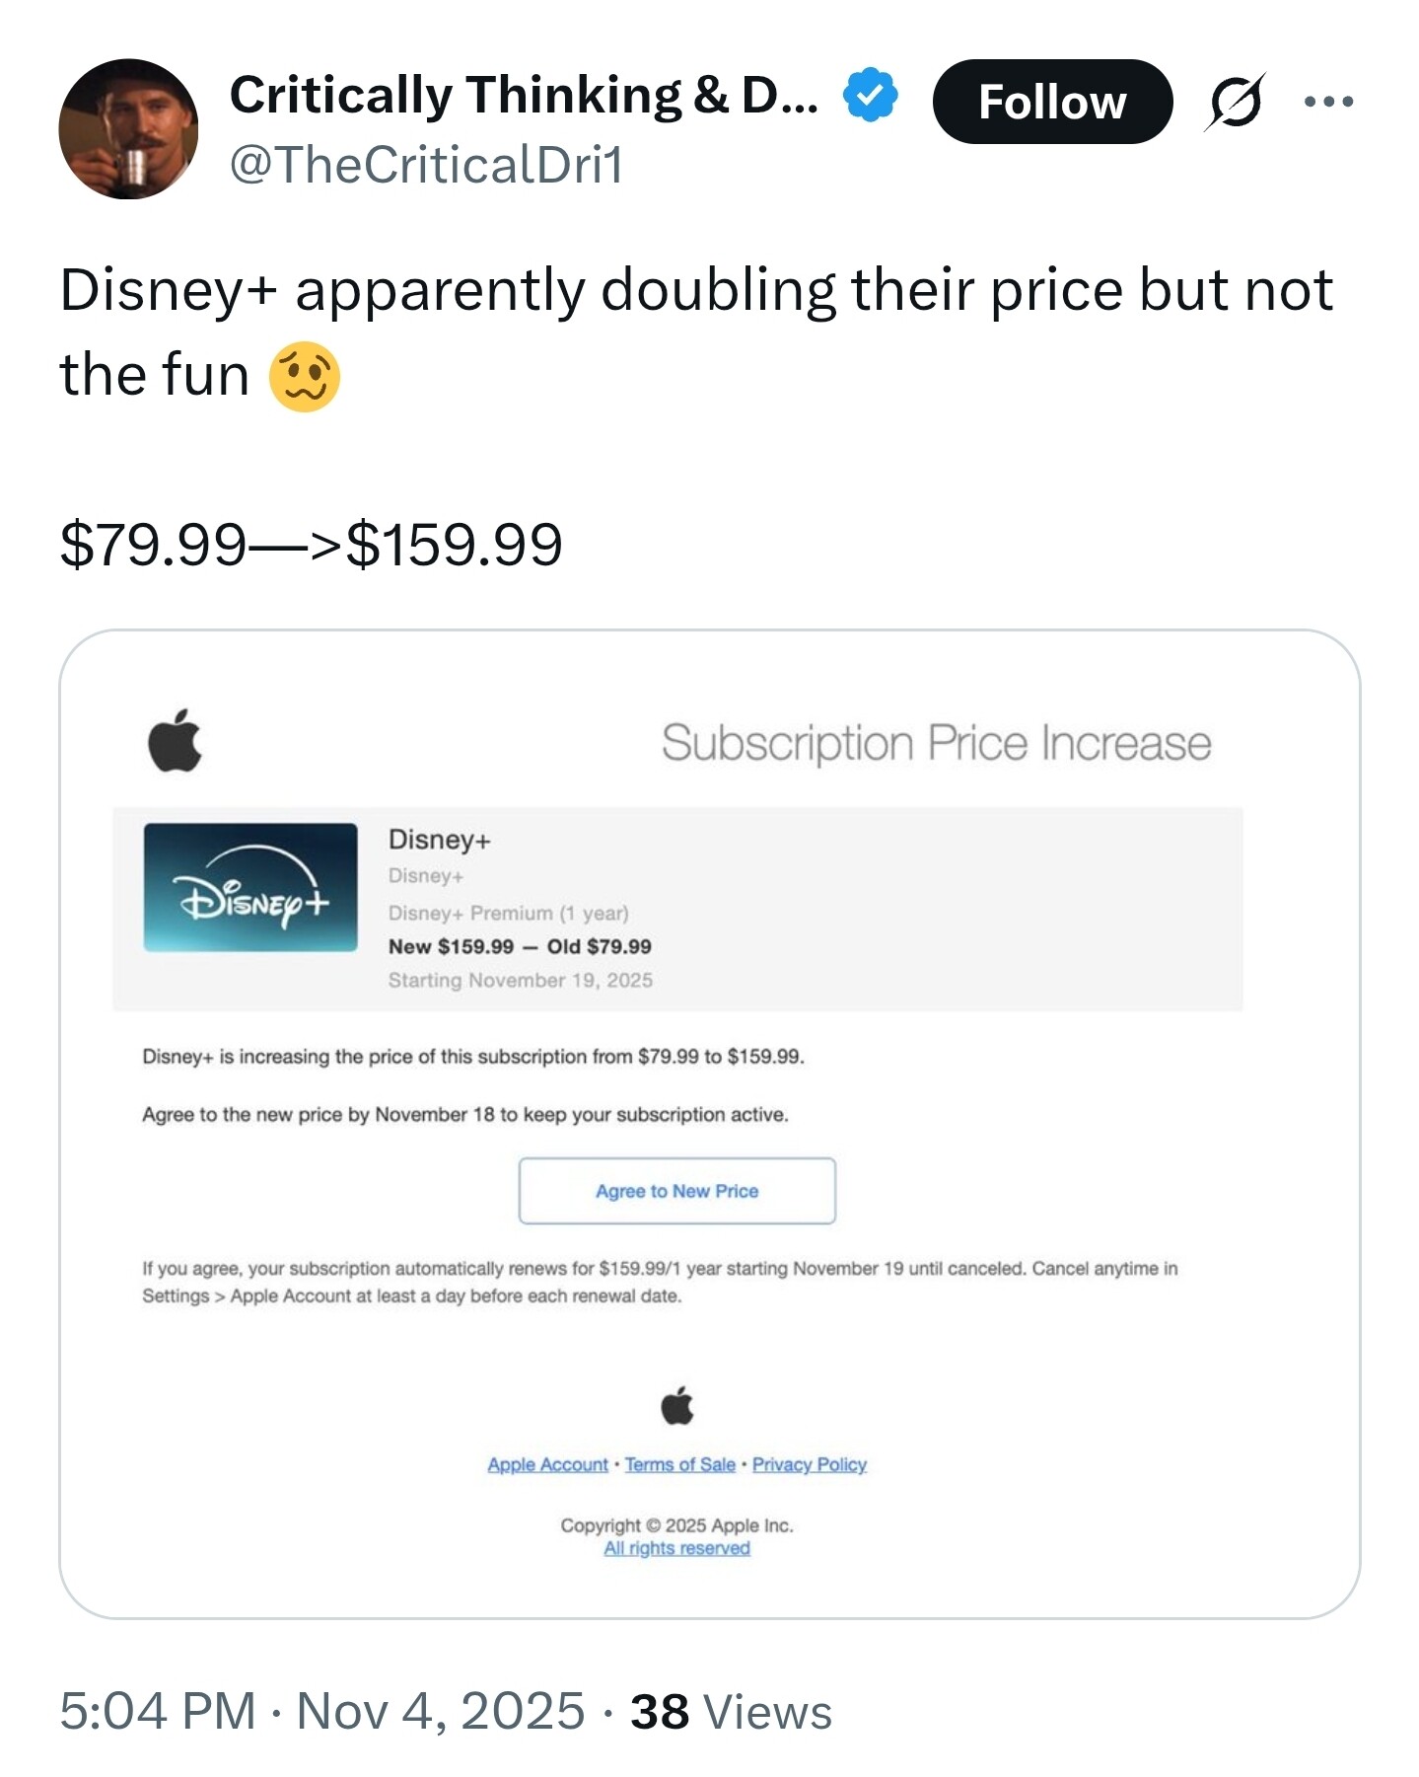This screenshot has width=1419, height=1777.
Task: Click the Follow button
Action: click(1051, 102)
